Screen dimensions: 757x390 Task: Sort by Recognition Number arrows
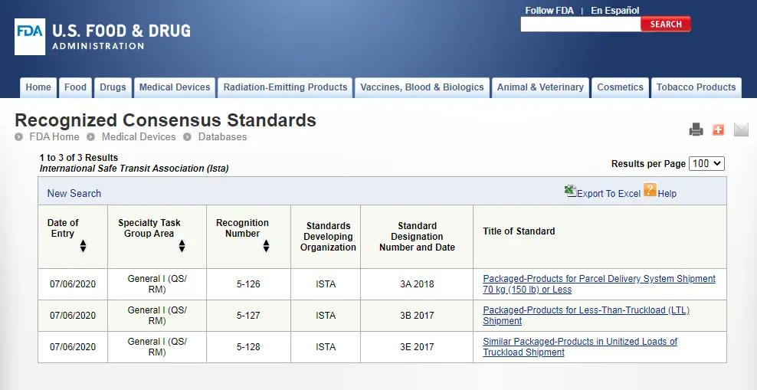pos(266,246)
